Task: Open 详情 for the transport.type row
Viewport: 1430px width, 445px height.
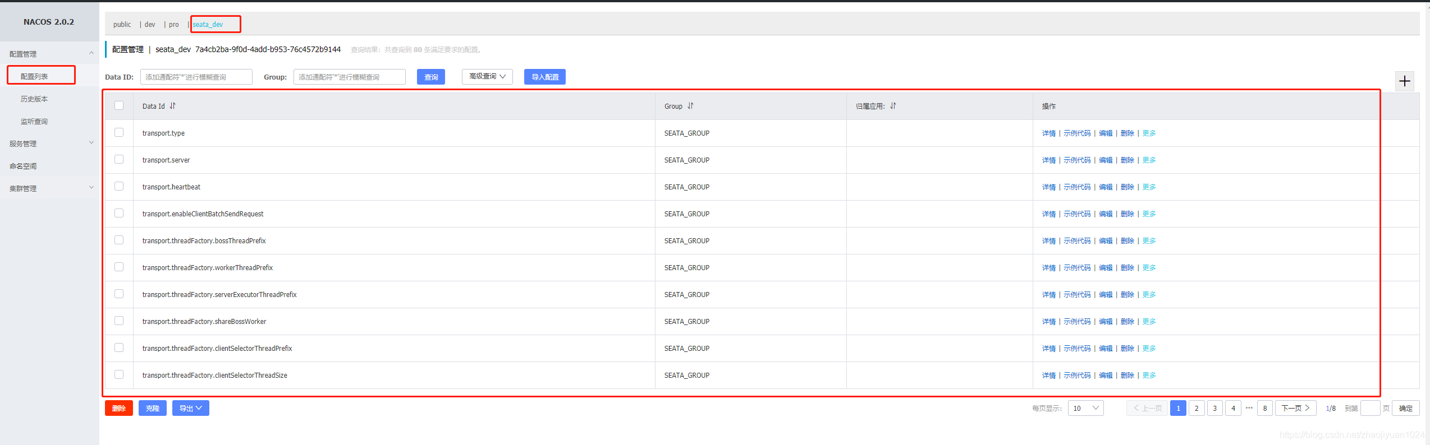Action: (1048, 133)
